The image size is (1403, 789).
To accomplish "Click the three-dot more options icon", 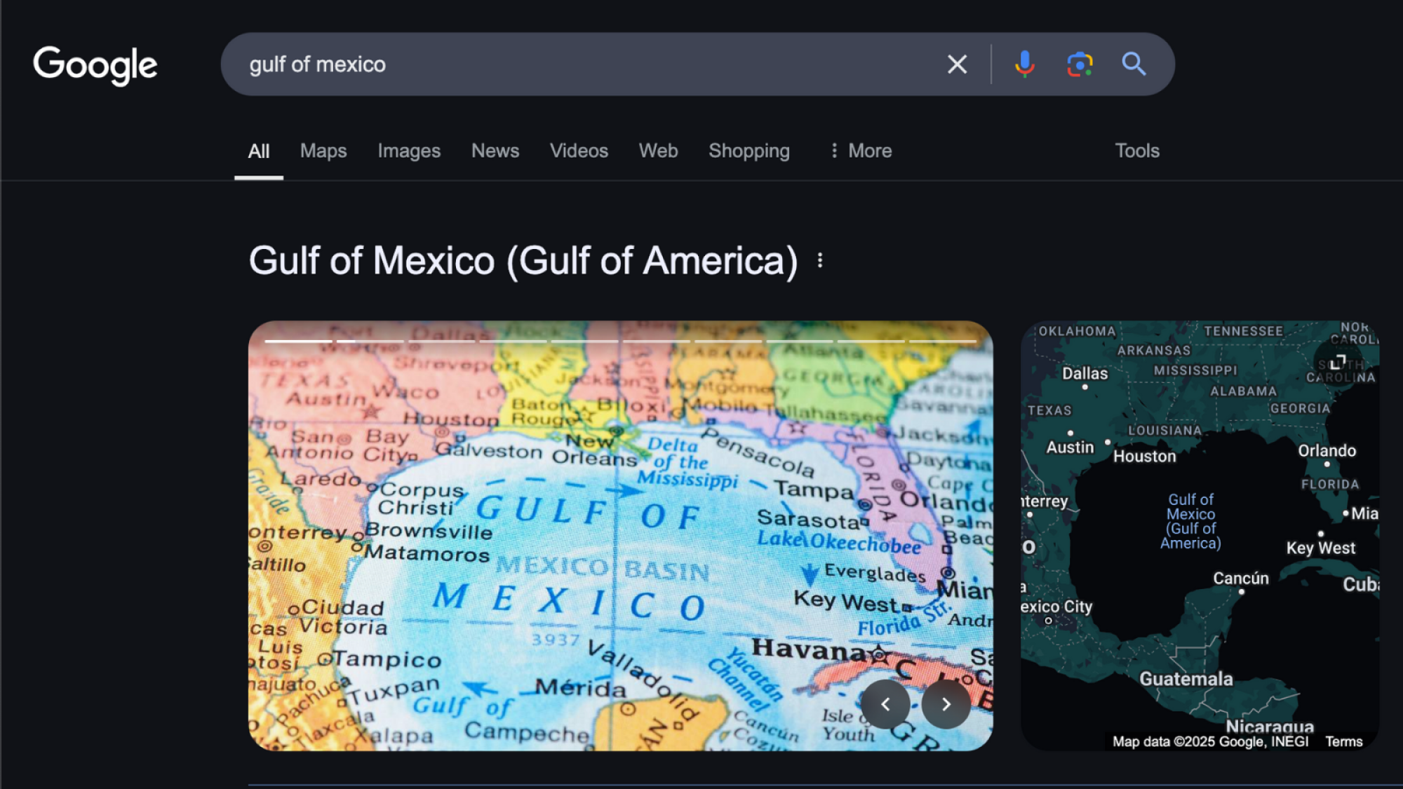I will coord(820,260).
